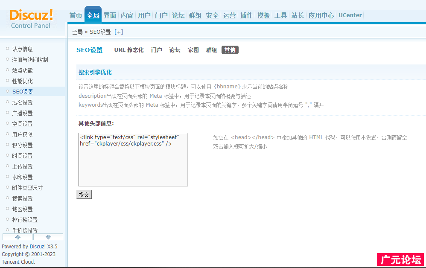Viewport: 426px width, 268px height.
Task: Click the 全局 breadcrumb link
Action: coord(77,32)
